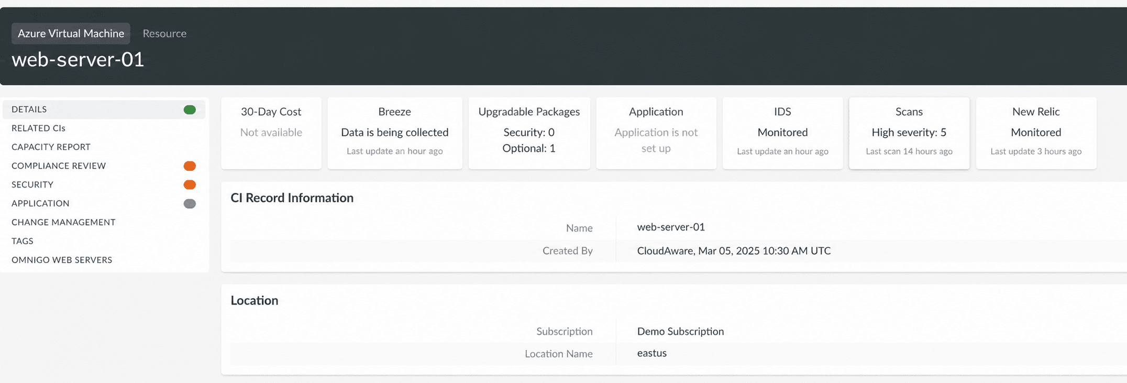The width and height of the screenshot is (1127, 383).
Task: Open the COMPLIANCE REVIEW section
Action: (x=104, y=166)
